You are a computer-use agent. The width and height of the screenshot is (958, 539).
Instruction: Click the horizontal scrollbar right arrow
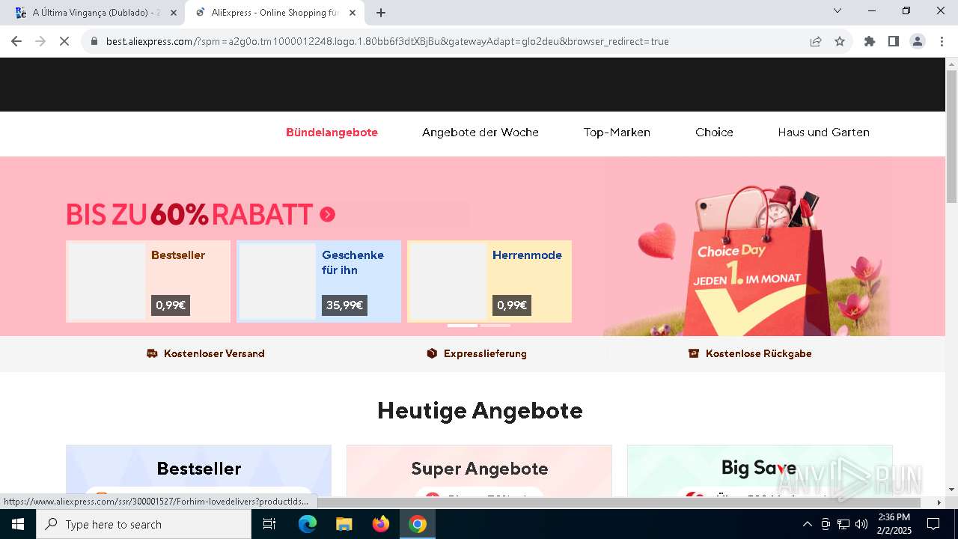939,502
